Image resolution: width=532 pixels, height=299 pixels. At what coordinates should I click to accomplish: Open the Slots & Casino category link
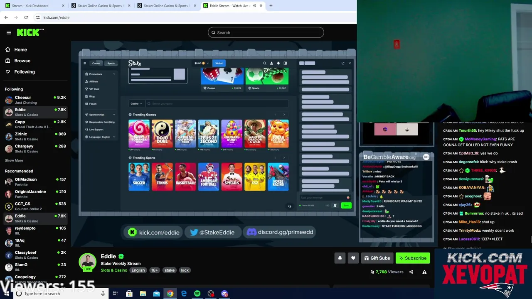(114, 270)
